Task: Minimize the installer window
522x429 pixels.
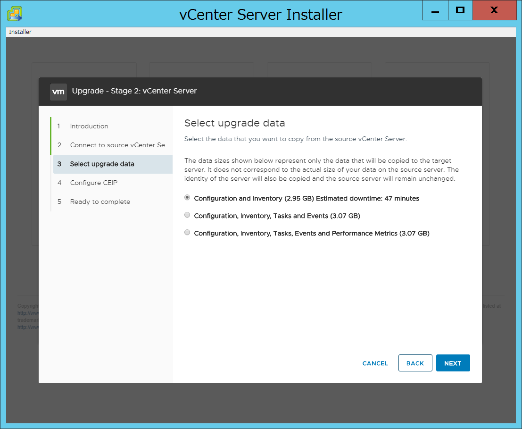Action: [435, 11]
